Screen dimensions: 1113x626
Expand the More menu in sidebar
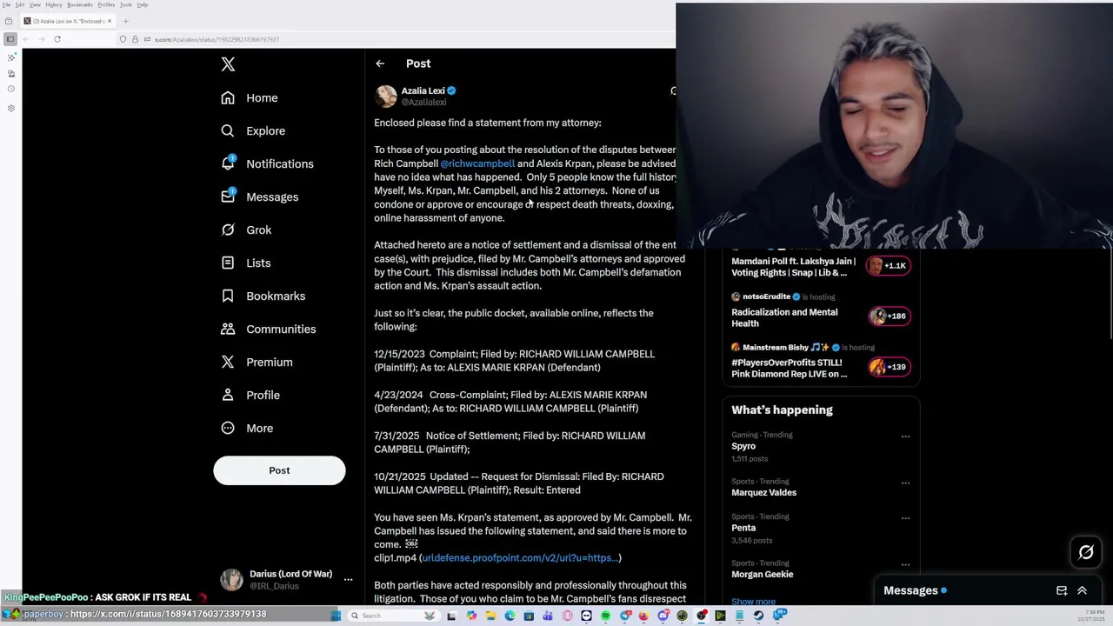point(247,429)
